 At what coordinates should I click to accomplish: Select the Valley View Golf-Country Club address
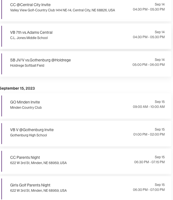click(62, 10)
